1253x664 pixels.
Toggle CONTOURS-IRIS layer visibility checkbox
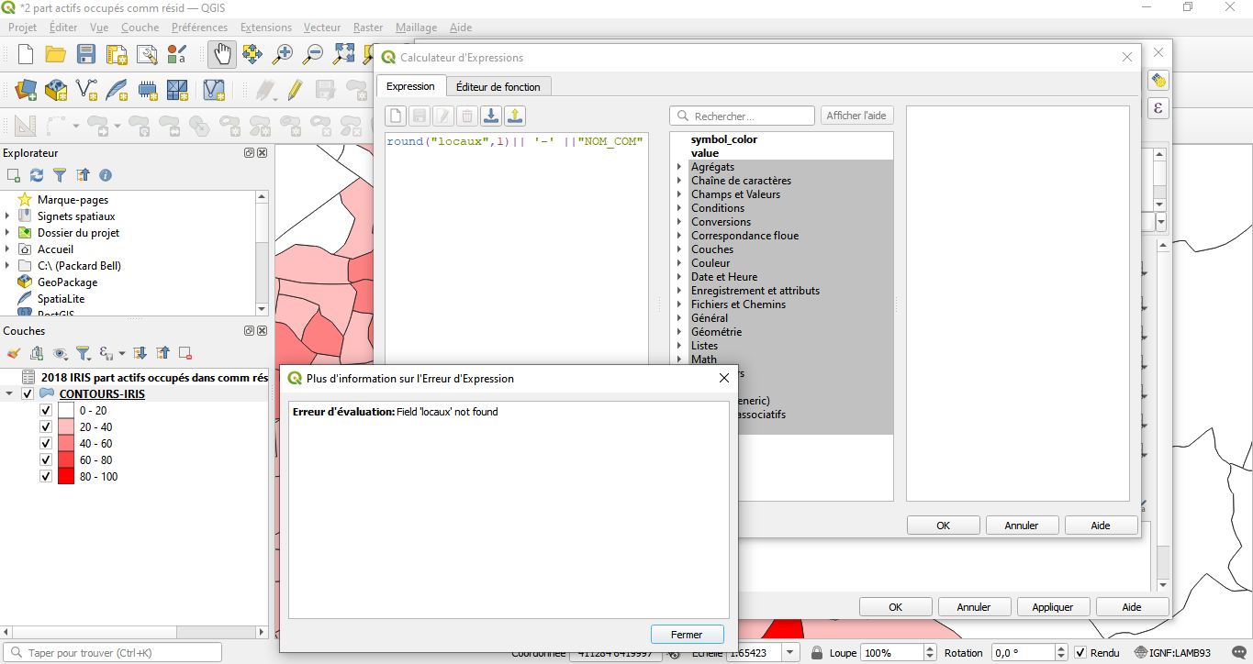[x=28, y=394]
